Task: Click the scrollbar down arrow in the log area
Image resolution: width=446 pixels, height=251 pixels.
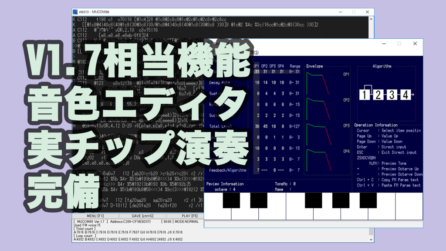Action: [x=371, y=240]
